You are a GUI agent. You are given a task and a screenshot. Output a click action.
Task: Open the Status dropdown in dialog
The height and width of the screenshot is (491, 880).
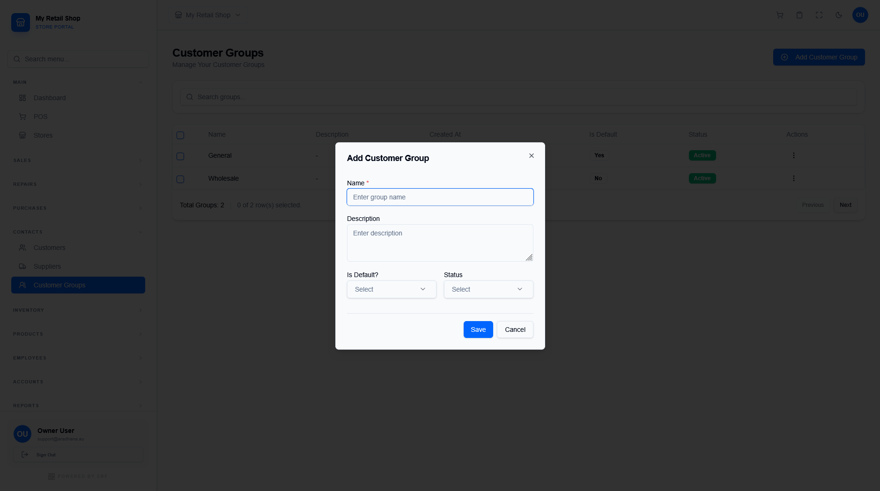[488, 289]
